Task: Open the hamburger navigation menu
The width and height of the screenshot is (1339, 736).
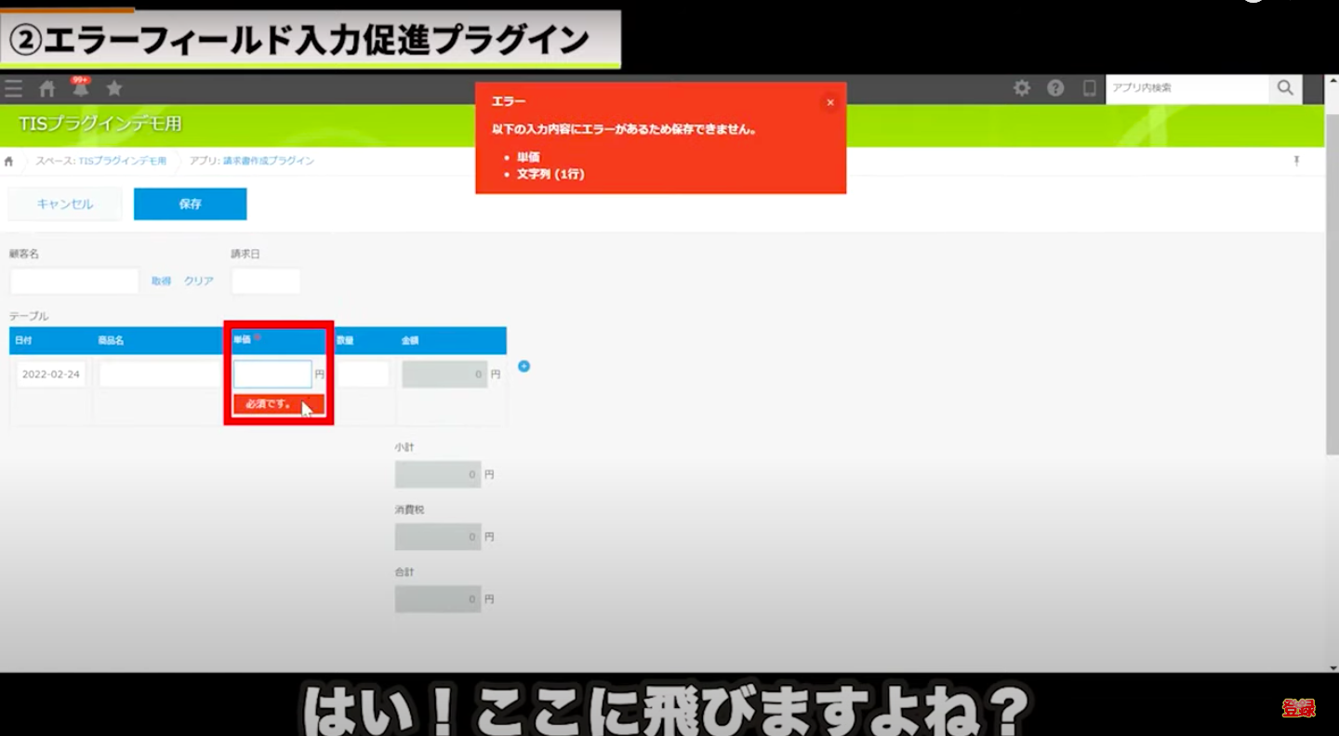Action: [13, 88]
